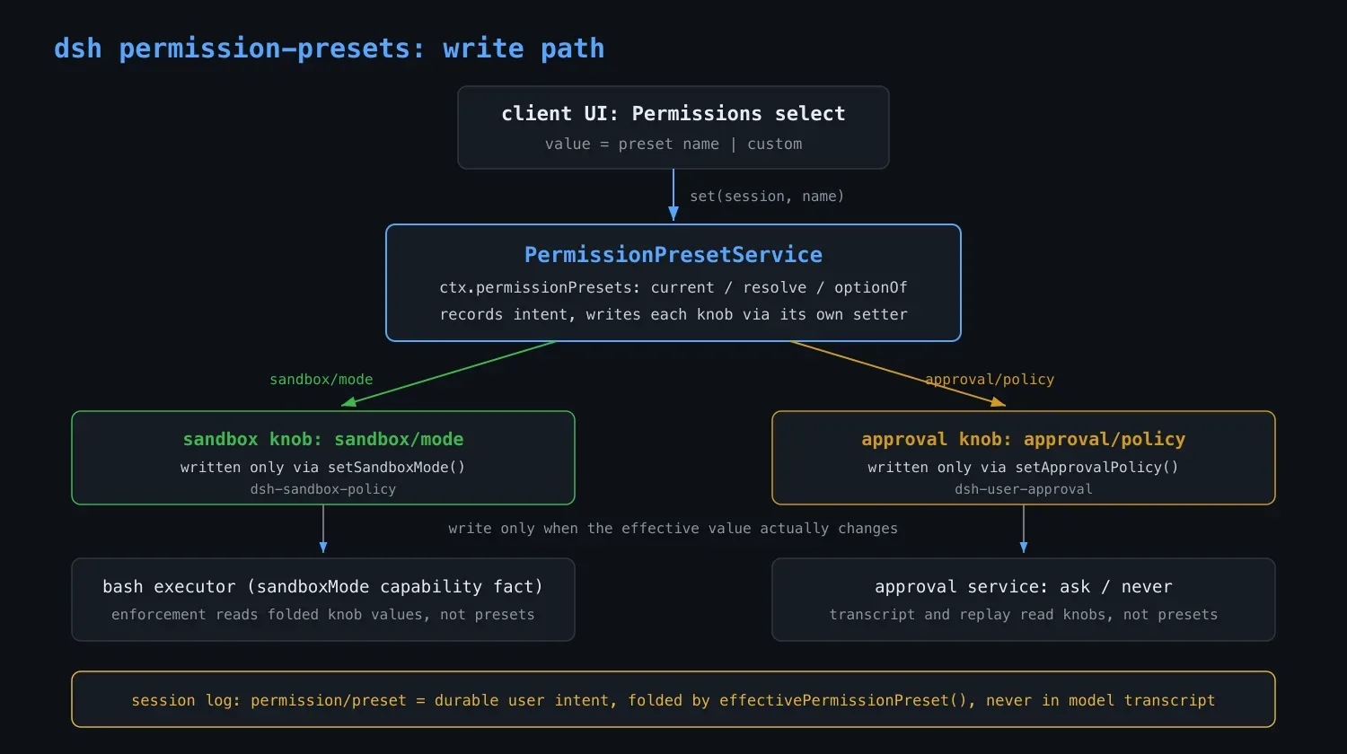This screenshot has height=754, width=1347.
Task: Click the "session log: permission/preset" footer text
Action: (673, 700)
